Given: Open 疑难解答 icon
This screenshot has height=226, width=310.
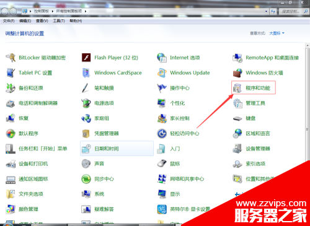Looking at the screenshot, I should (86, 209).
